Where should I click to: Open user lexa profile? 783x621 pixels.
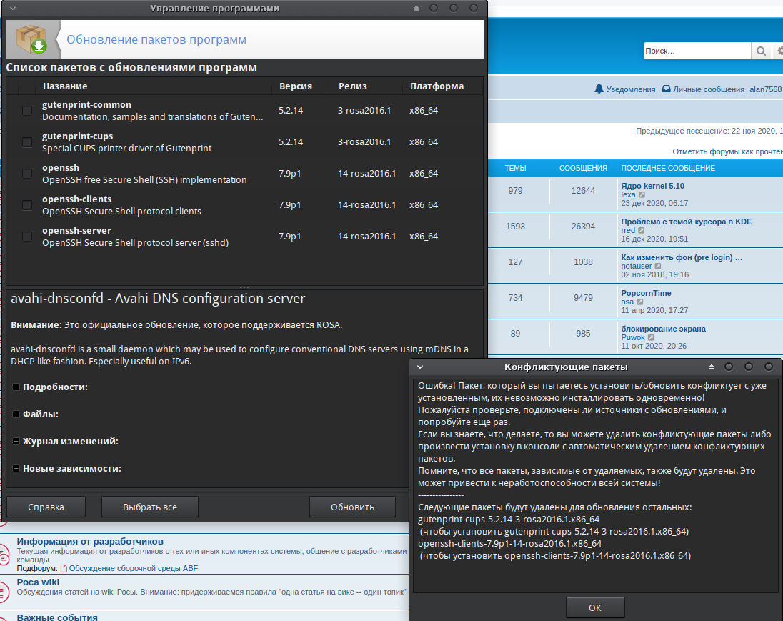[628, 195]
